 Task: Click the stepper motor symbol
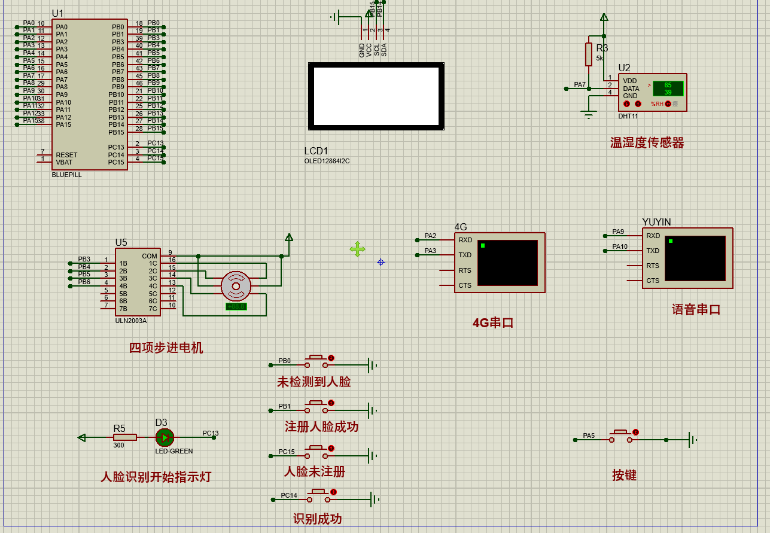click(x=236, y=287)
